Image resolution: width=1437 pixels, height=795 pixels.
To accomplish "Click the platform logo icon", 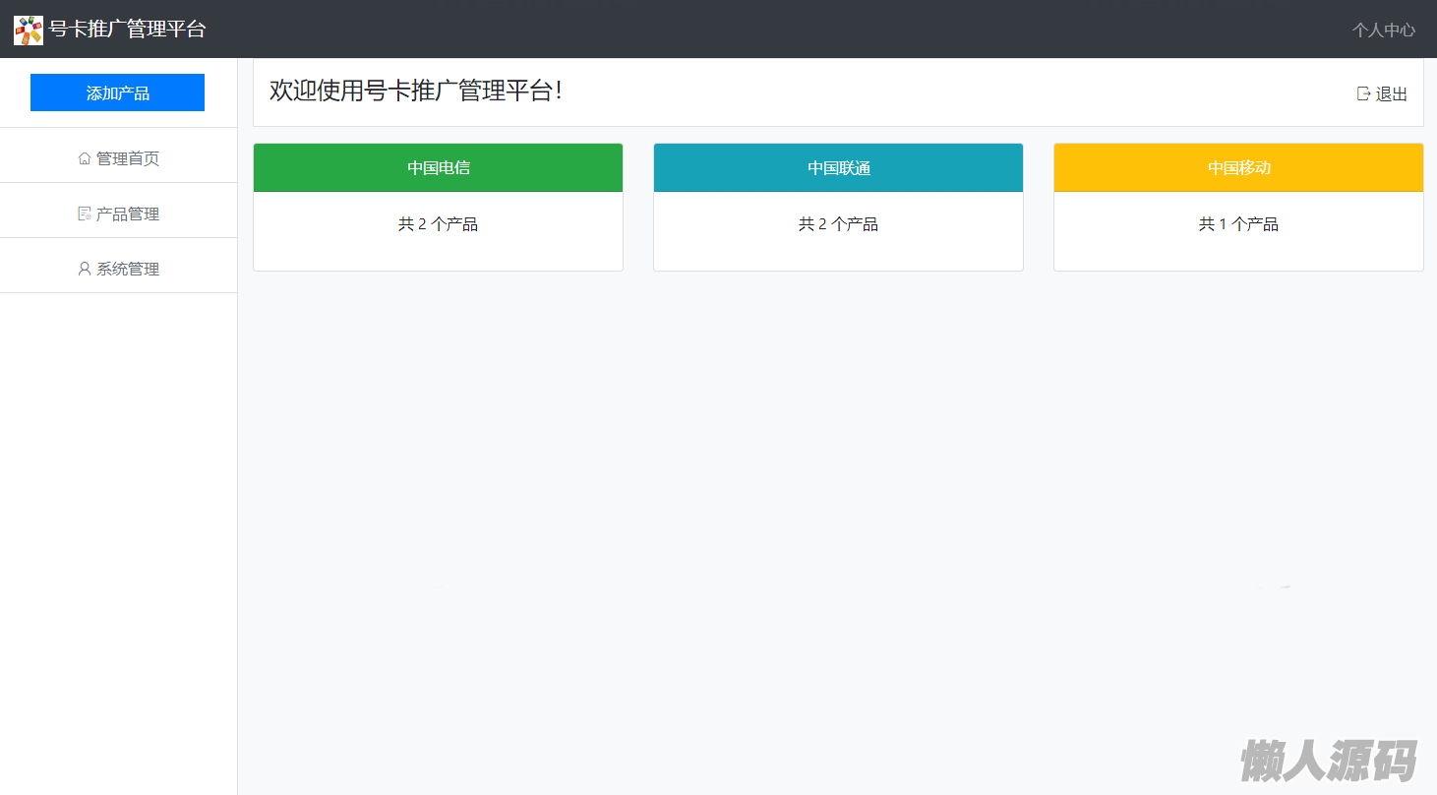I will [28, 30].
